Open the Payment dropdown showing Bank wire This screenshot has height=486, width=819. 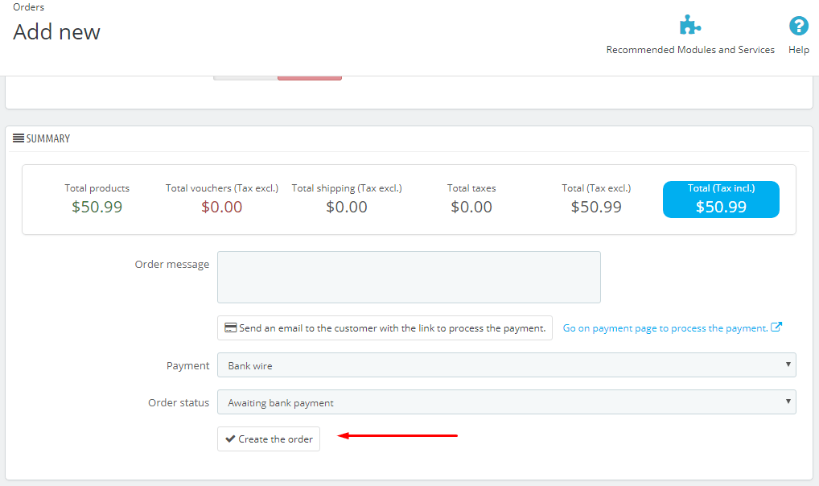pos(506,365)
